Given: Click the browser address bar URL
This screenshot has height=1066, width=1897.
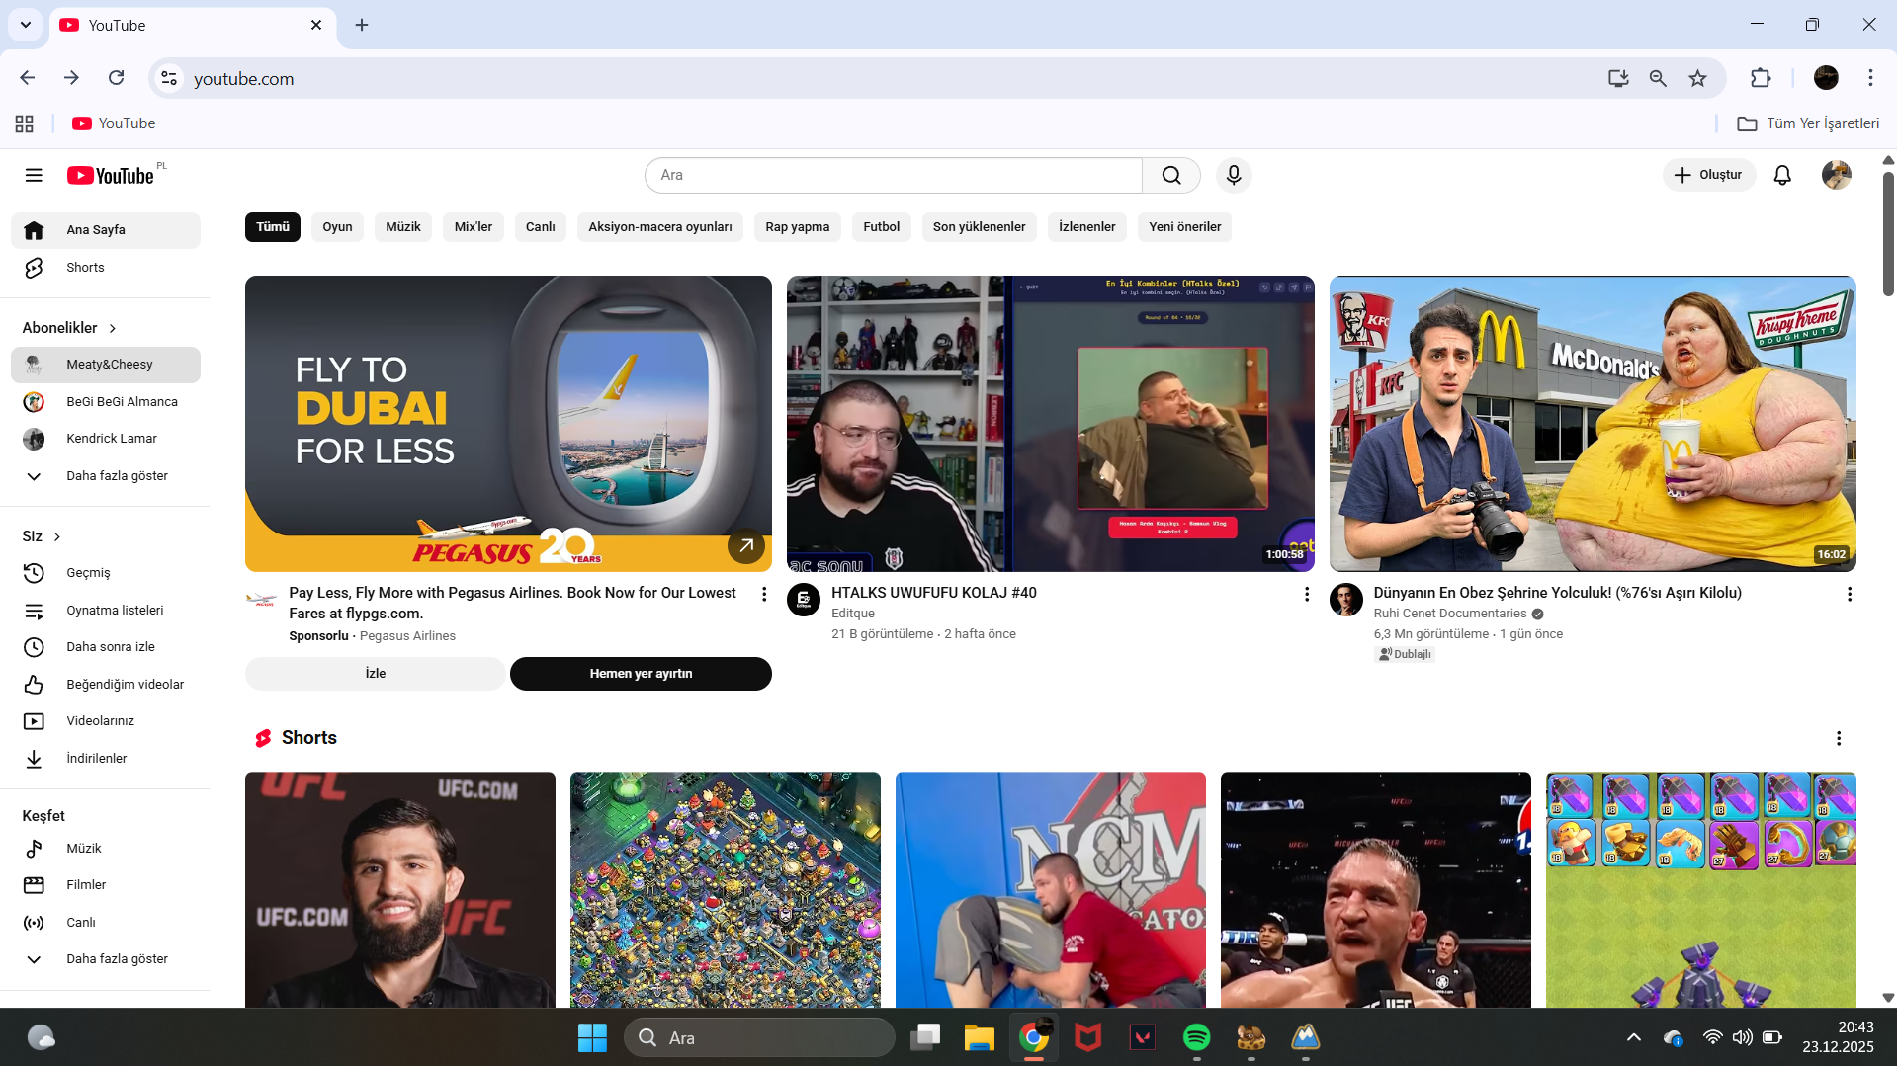Looking at the screenshot, I should tap(244, 79).
